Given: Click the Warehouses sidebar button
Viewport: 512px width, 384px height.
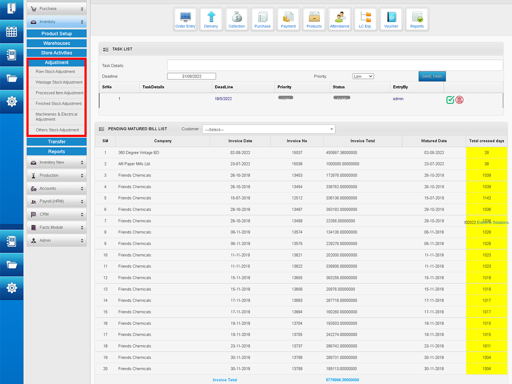Looking at the screenshot, I should tap(57, 44).
